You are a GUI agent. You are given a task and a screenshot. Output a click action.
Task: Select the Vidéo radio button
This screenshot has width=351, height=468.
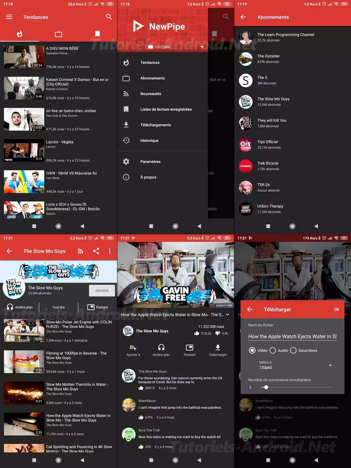(x=252, y=350)
